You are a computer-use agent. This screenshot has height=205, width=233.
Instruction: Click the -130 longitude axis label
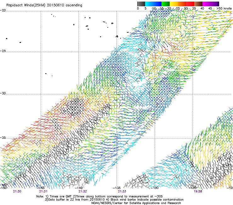point(155,188)
